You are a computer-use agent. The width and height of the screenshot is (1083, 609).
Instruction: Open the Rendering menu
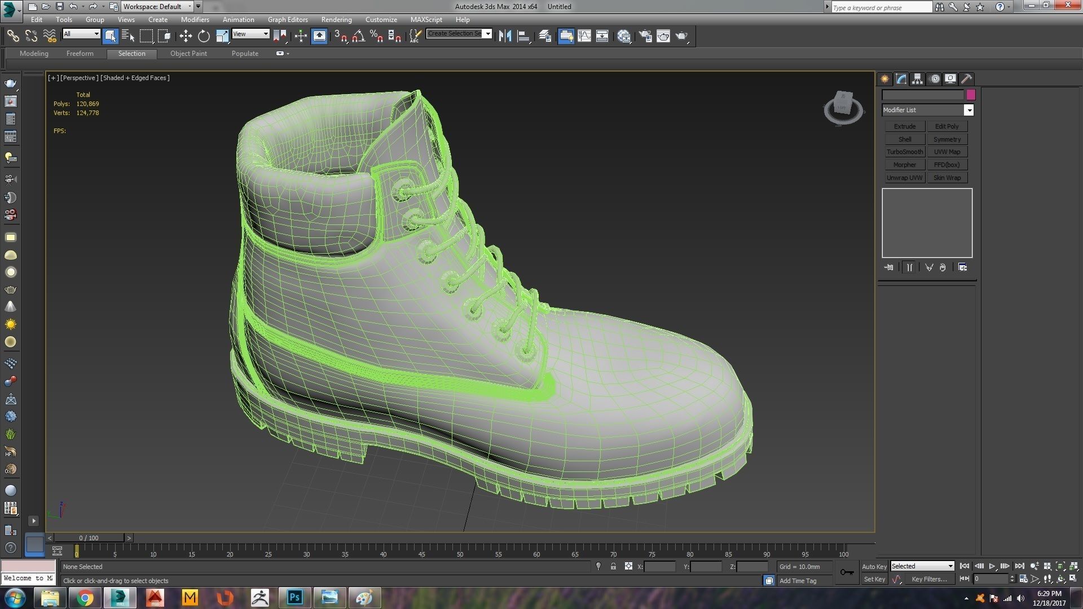click(336, 19)
